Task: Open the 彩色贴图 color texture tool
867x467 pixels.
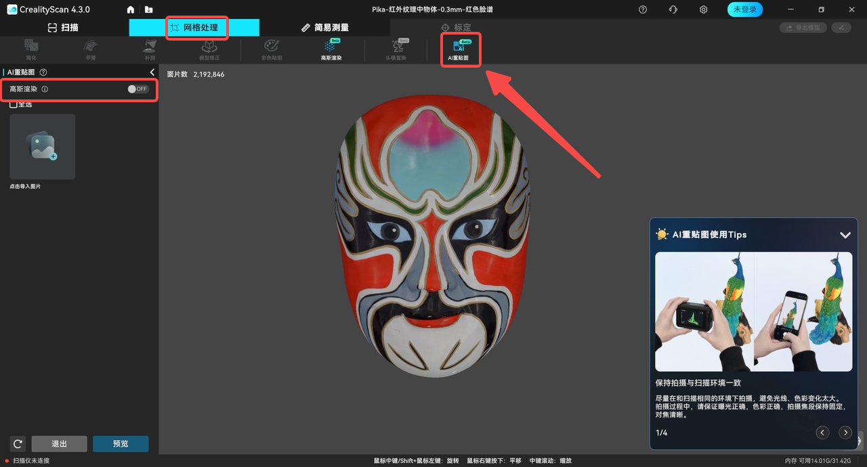Action: pos(271,50)
